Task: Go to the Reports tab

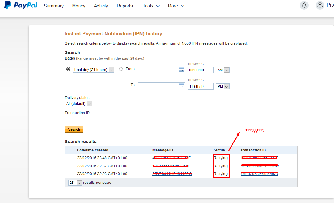Action: [124, 6]
